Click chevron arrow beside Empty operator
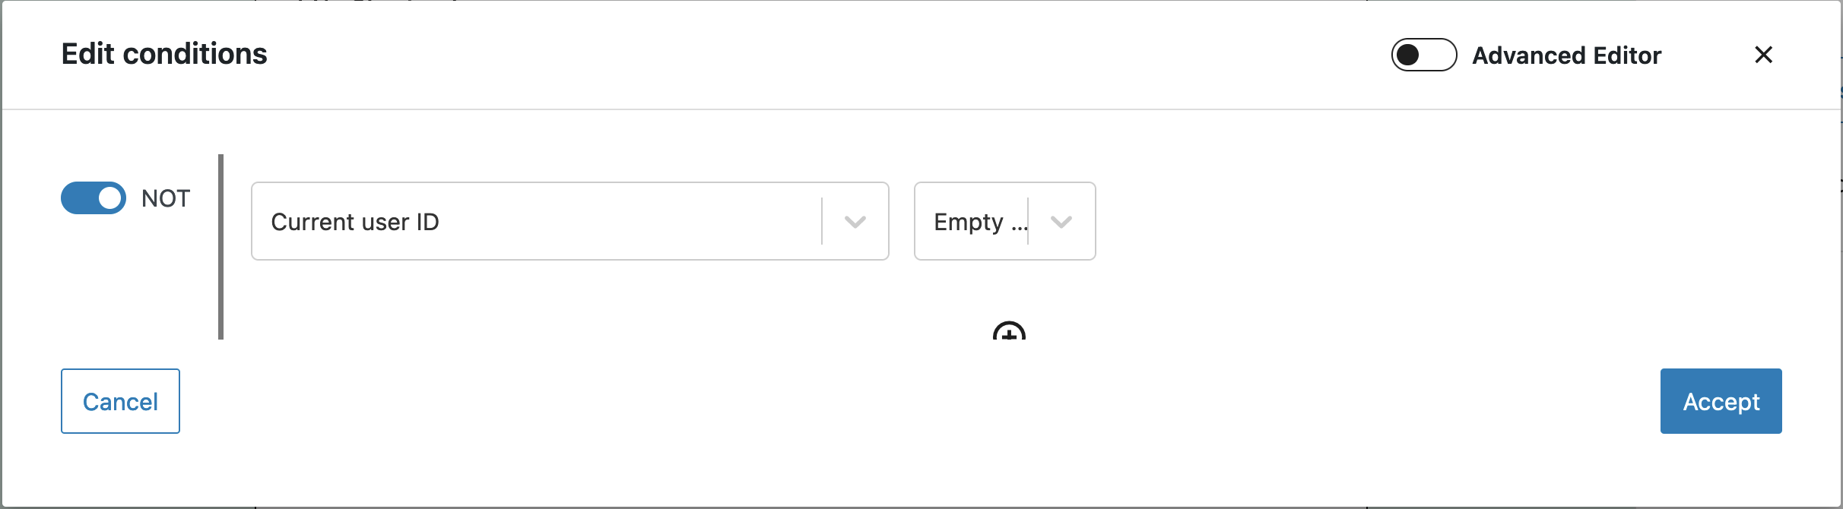The image size is (1843, 509). click(x=1061, y=222)
